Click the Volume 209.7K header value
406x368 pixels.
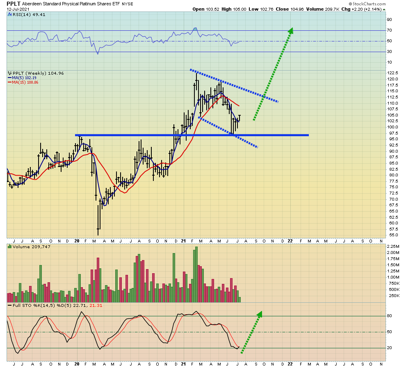(x=323, y=9)
